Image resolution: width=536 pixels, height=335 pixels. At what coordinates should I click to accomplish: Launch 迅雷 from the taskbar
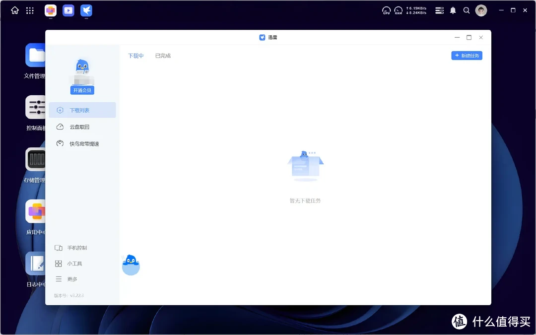(86, 10)
